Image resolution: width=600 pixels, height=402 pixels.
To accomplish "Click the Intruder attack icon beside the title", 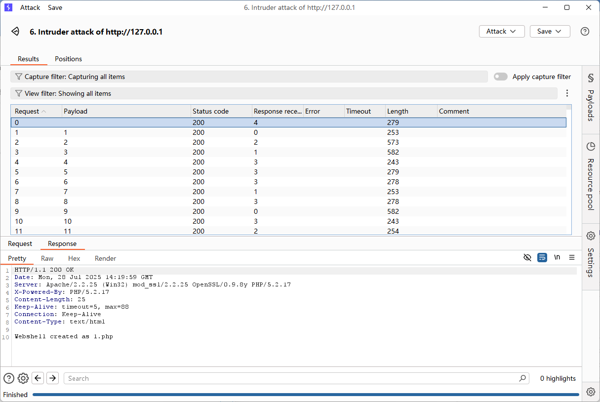I will click(x=16, y=32).
